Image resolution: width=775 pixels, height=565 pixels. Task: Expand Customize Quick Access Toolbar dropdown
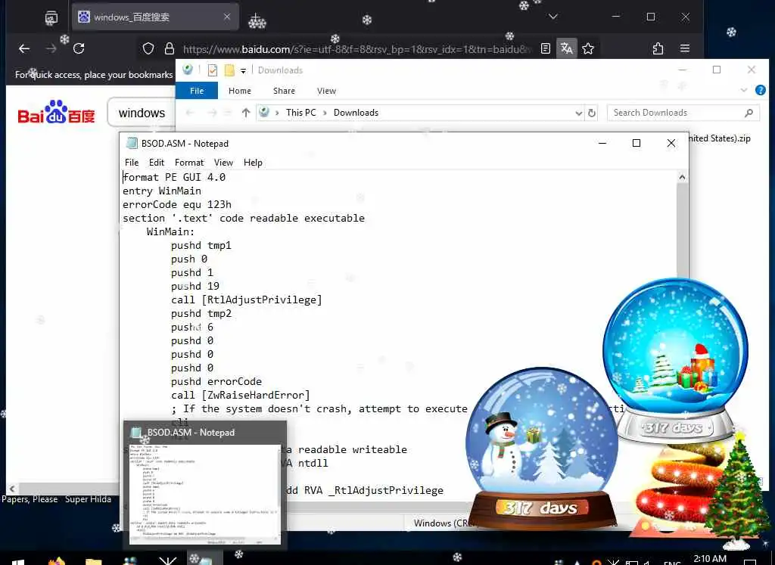pyautogui.click(x=243, y=70)
